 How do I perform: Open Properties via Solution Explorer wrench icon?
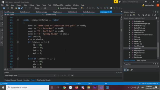coord(155,15)
